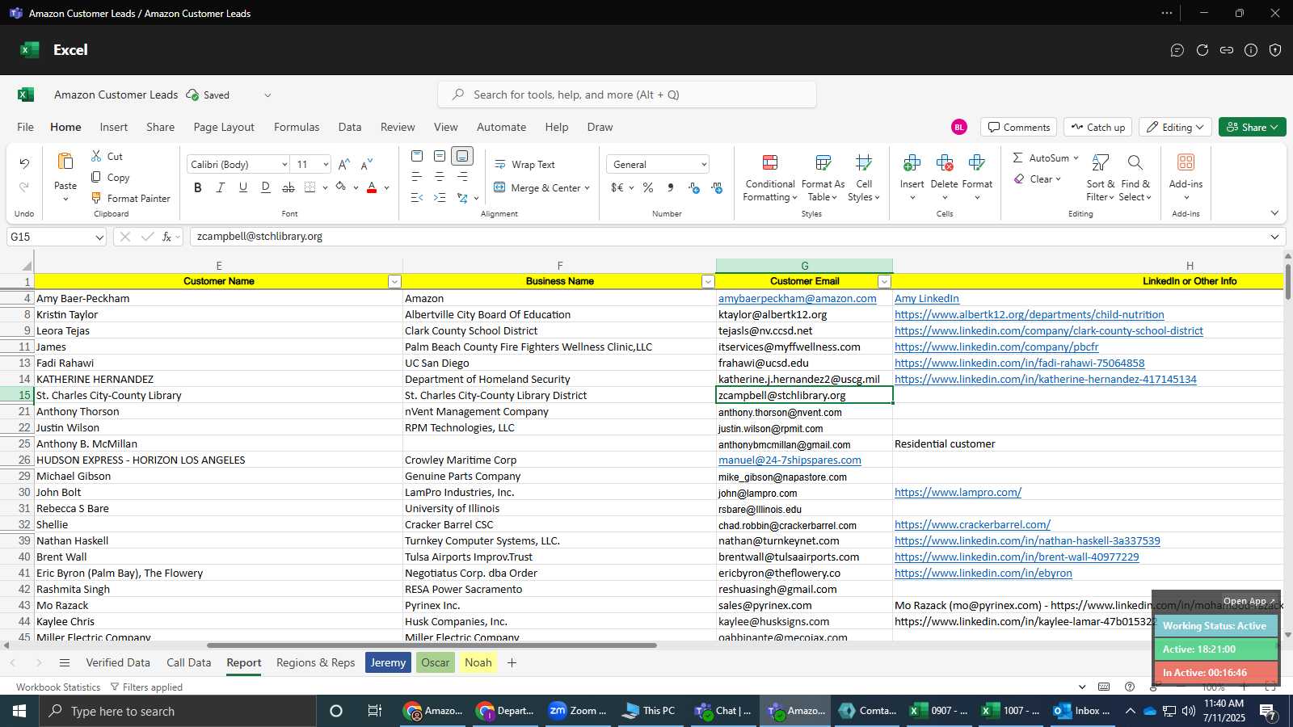Click the Cut scissors icon
This screenshot has height=727, width=1293.
coord(96,156)
